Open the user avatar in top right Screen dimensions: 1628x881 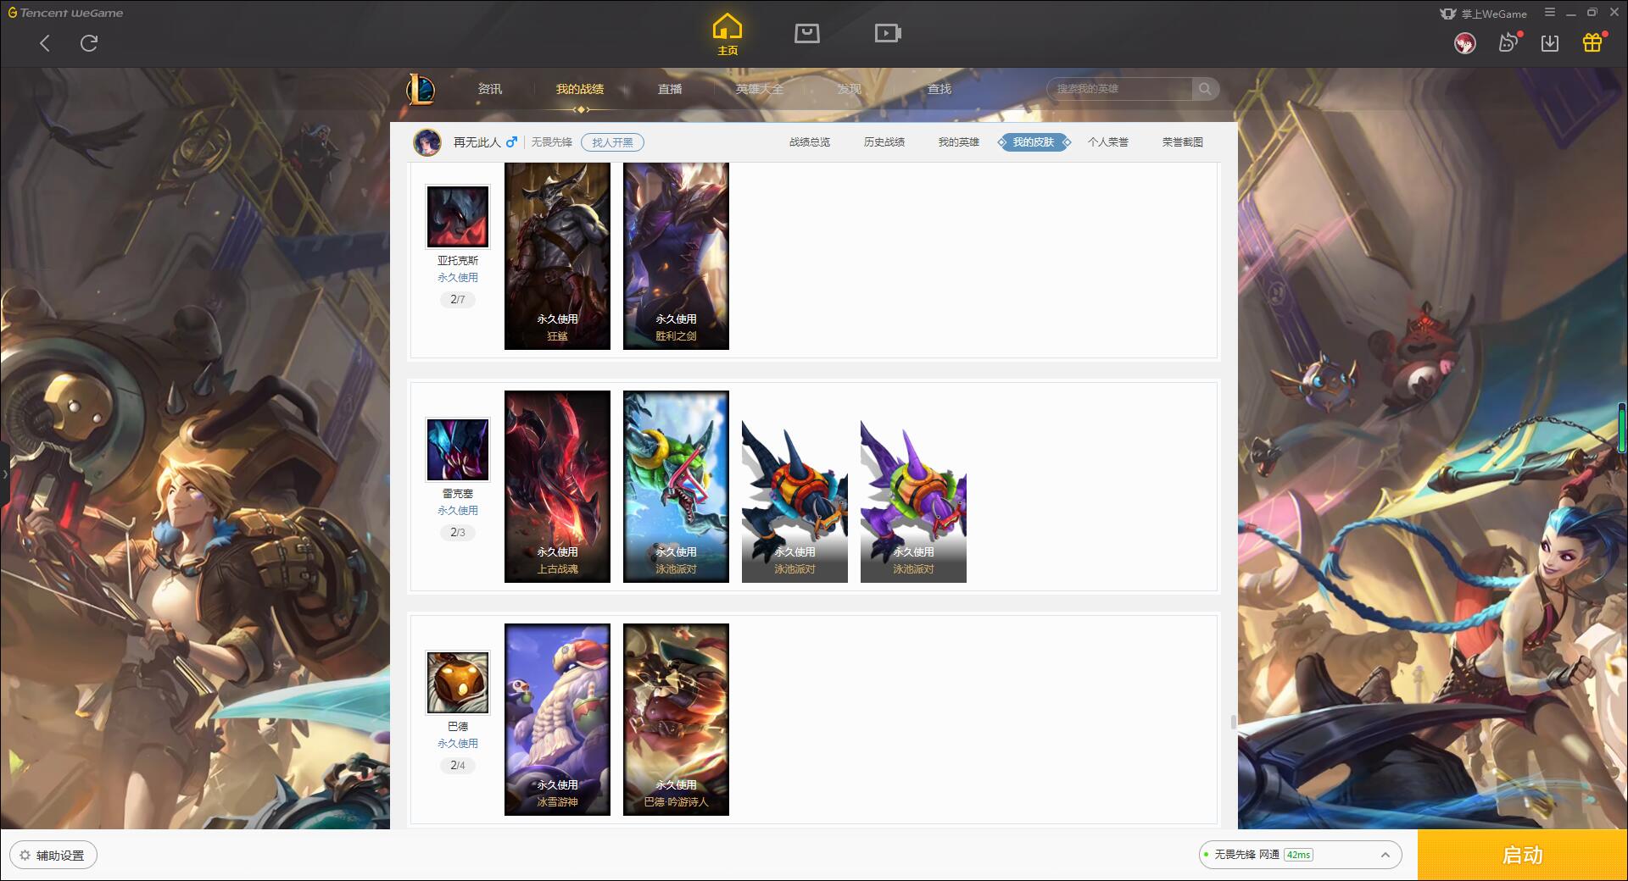[x=1464, y=43]
